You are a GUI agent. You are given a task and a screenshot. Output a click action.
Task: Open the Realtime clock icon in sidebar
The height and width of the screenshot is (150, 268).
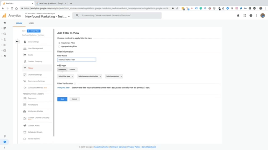[x=5, y=34]
